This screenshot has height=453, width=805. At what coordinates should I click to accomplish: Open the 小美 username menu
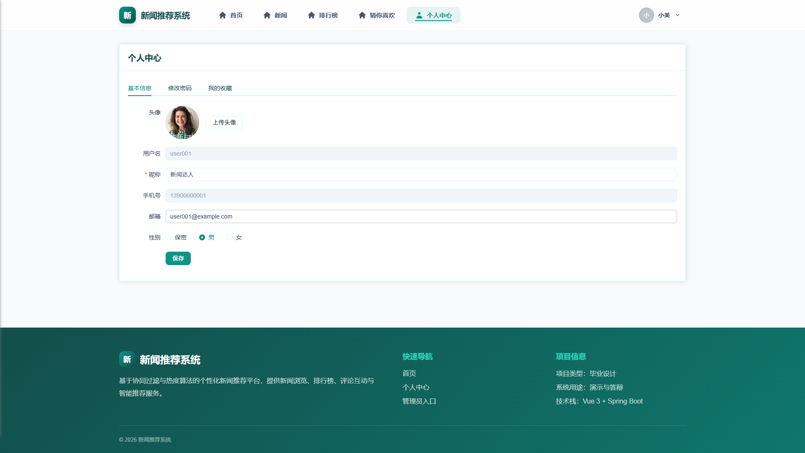[x=664, y=15]
